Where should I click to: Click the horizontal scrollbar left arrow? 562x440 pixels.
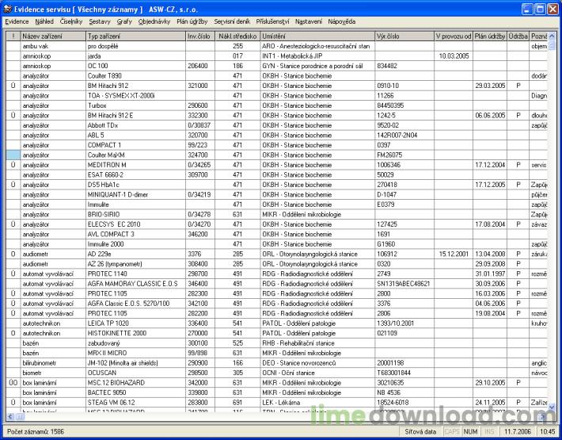click(x=9, y=418)
